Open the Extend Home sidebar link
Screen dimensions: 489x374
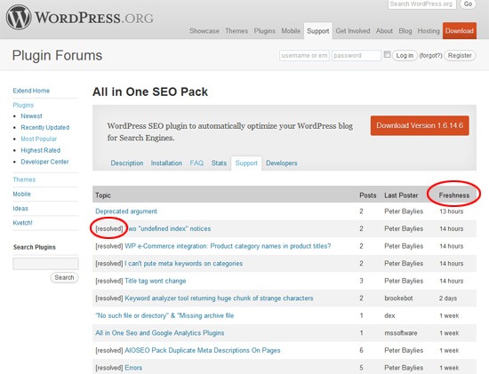point(31,91)
